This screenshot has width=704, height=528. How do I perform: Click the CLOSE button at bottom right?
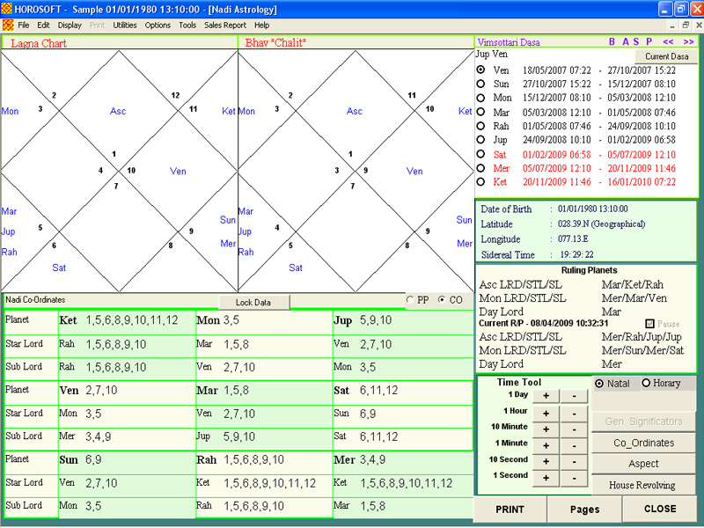pos(660,509)
